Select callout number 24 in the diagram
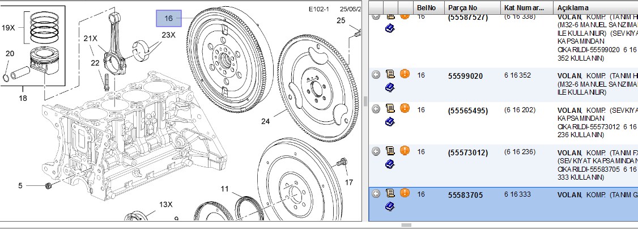The width and height of the screenshot is (638, 229). click(265, 121)
